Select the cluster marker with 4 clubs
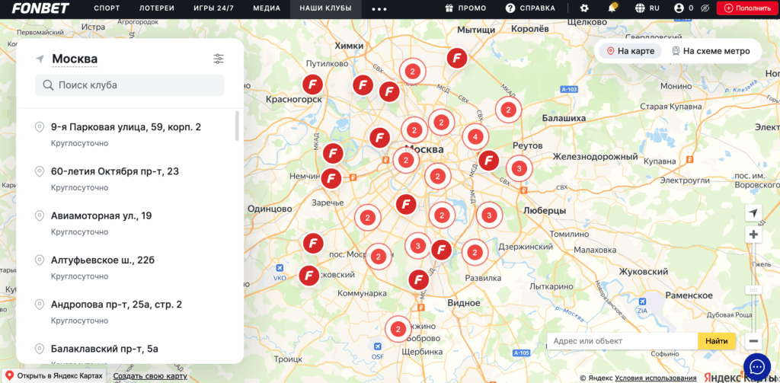The width and height of the screenshot is (780, 383). [x=475, y=137]
